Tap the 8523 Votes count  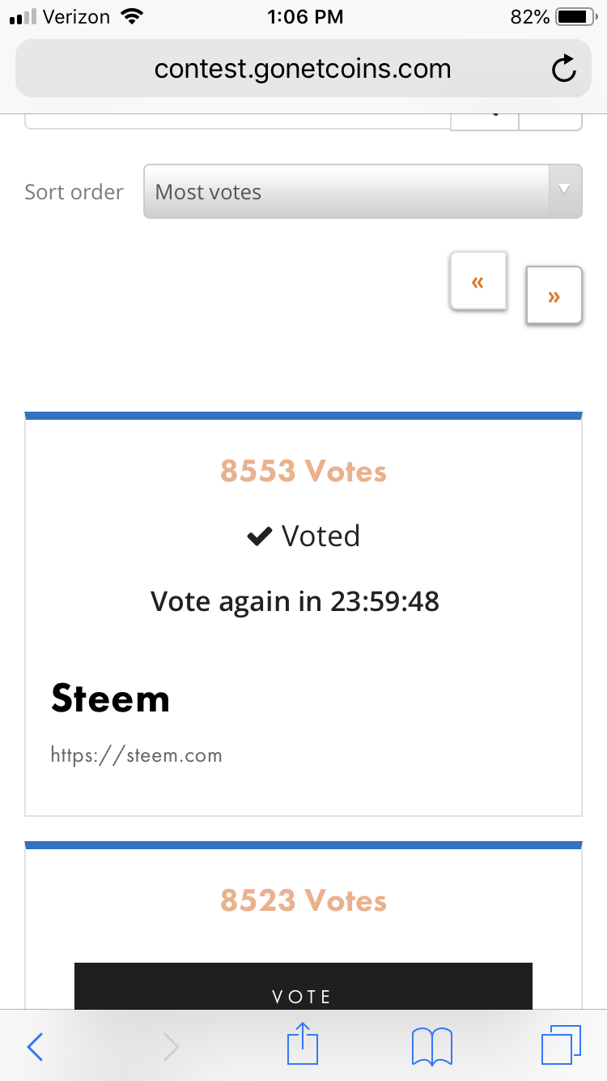tap(303, 900)
